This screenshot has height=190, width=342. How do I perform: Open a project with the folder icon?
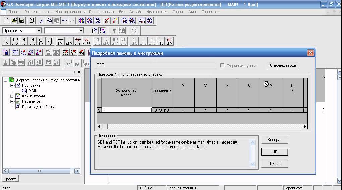(14, 21)
